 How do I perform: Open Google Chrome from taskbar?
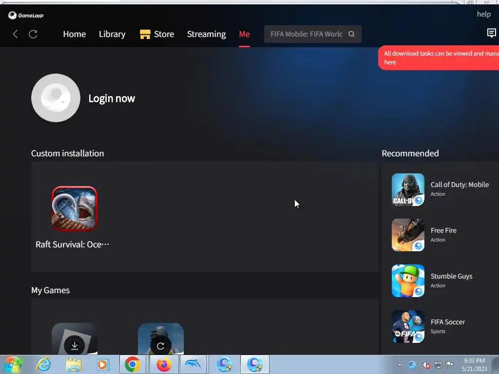pyautogui.click(x=133, y=364)
